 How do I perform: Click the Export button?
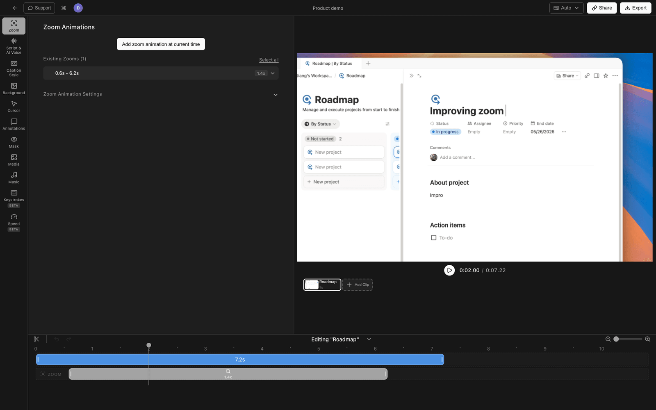coord(635,8)
